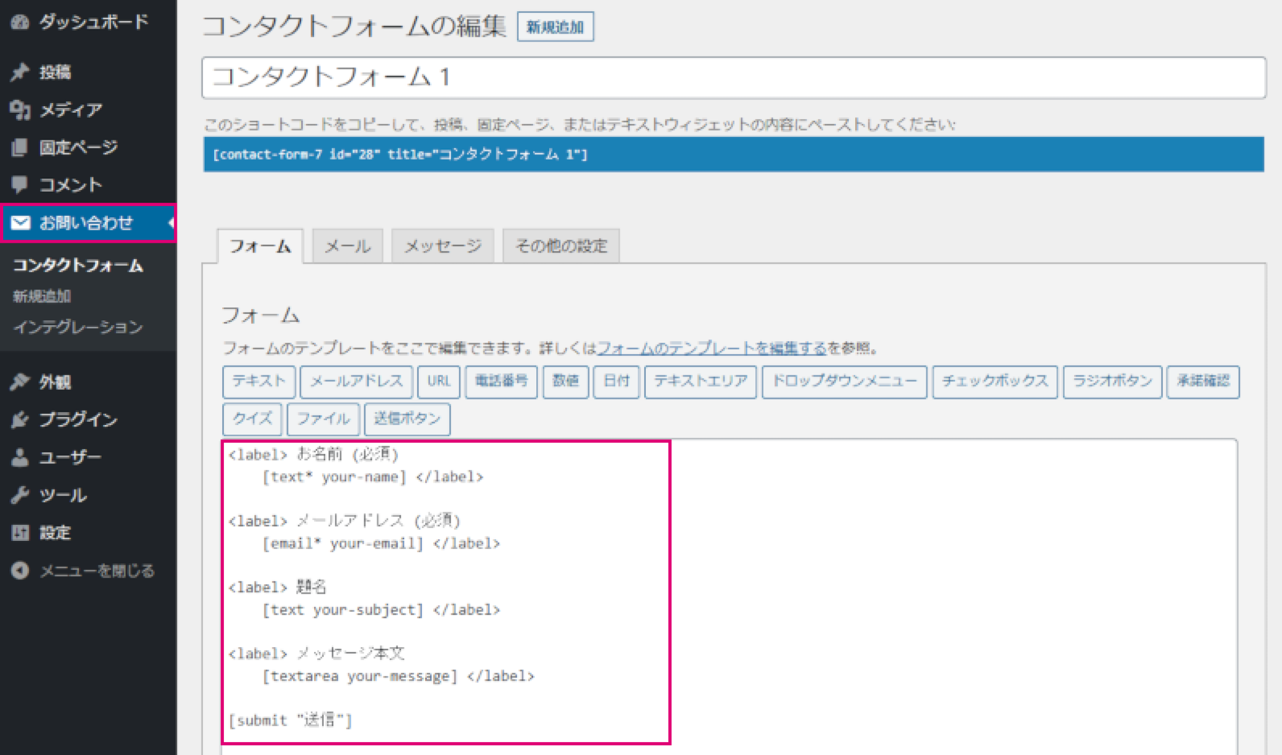Insert a クイズ tag
This screenshot has height=755, width=1282.
[253, 419]
